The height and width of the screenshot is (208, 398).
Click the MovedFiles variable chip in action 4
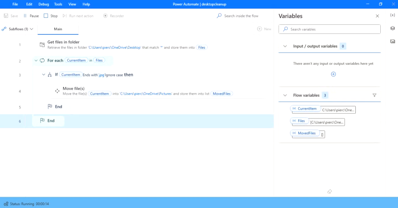click(222, 94)
